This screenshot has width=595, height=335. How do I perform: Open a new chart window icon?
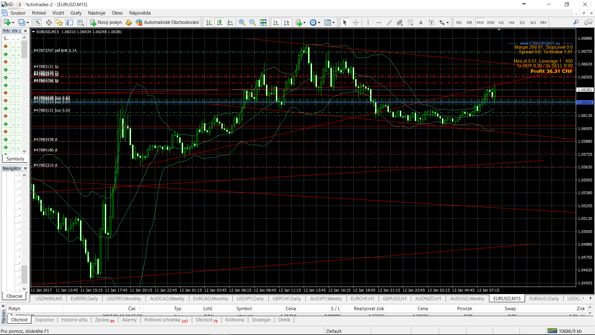click(x=7, y=22)
